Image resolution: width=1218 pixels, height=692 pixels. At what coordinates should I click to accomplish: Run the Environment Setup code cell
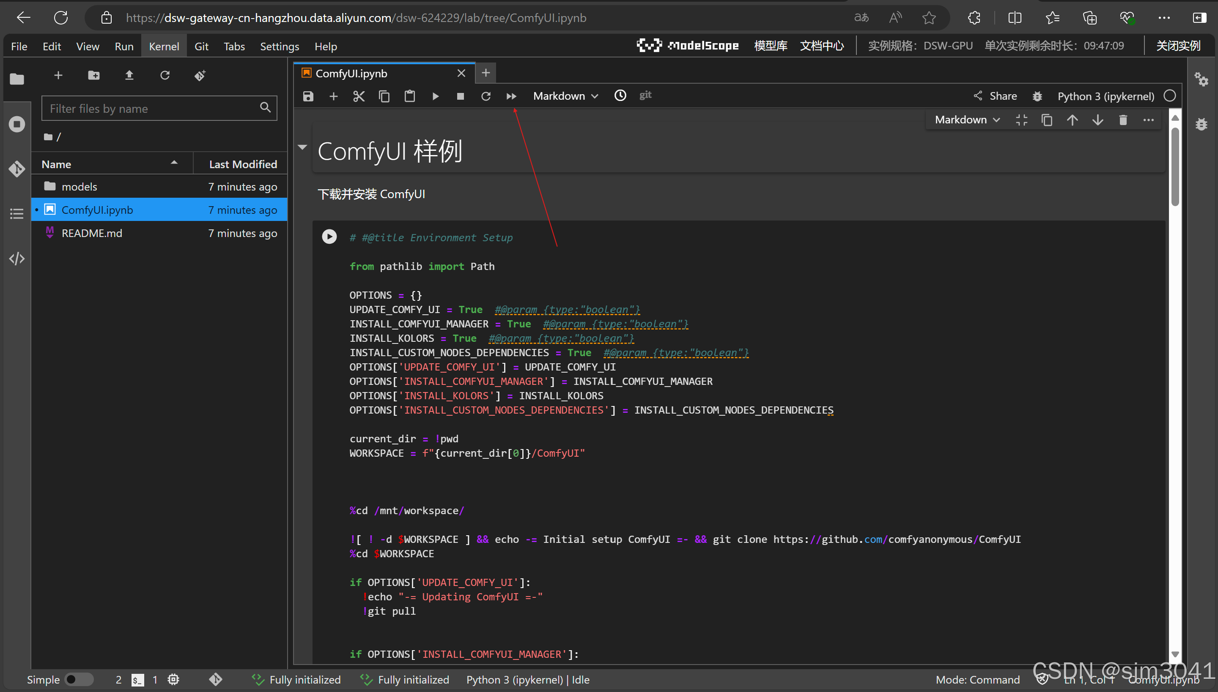(x=329, y=236)
